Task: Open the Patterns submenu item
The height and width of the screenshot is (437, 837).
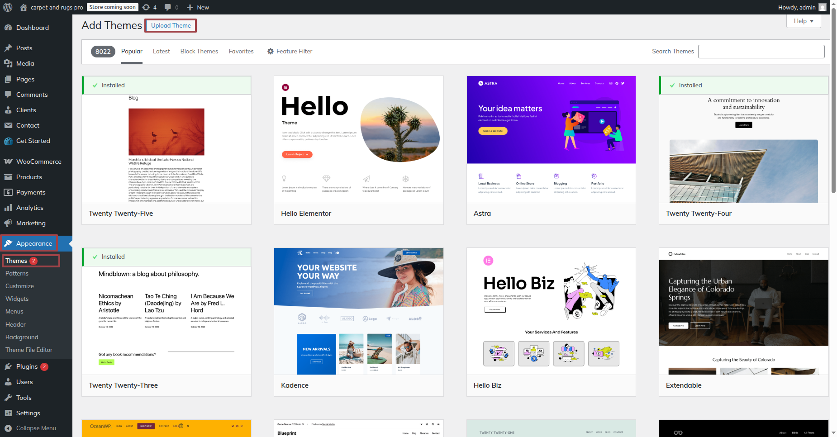Action: click(17, 273)
